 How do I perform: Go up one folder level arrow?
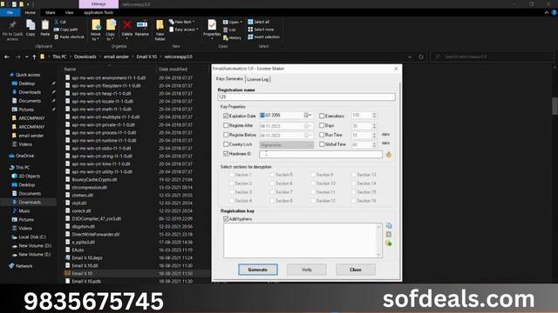(34, 57)
